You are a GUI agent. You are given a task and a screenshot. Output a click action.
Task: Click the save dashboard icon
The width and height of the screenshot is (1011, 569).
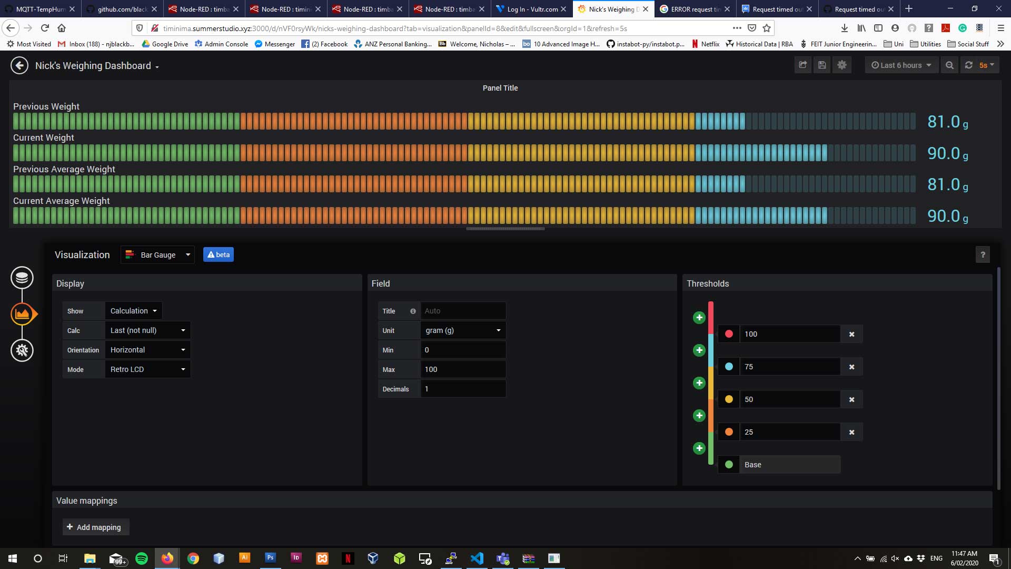822,65
